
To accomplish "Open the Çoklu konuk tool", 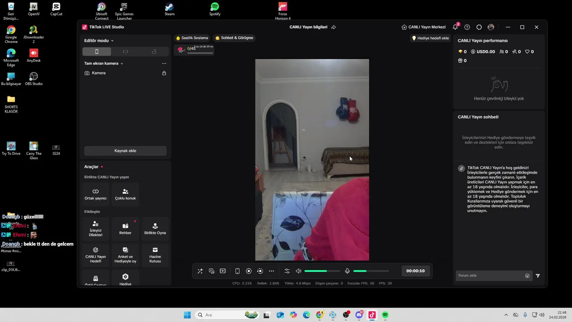I will tap(125, 195).
